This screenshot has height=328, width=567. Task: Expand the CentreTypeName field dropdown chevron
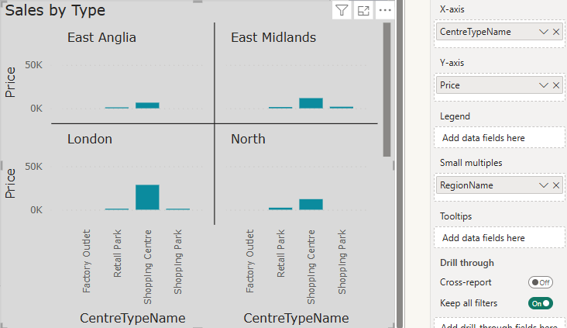[544, 32]
